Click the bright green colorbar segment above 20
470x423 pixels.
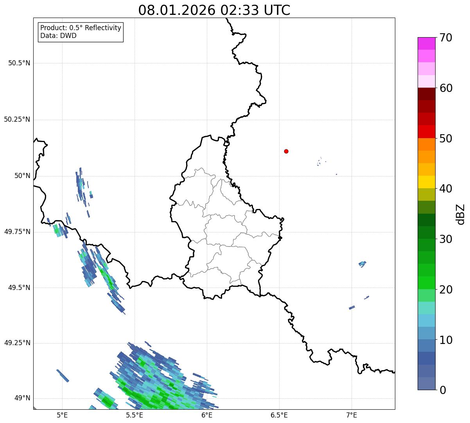pos(426,283)
